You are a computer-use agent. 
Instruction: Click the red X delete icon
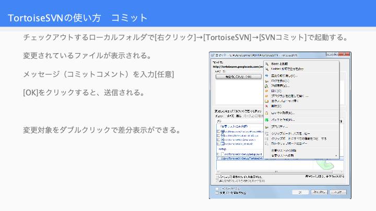click(x=267, y=106)
